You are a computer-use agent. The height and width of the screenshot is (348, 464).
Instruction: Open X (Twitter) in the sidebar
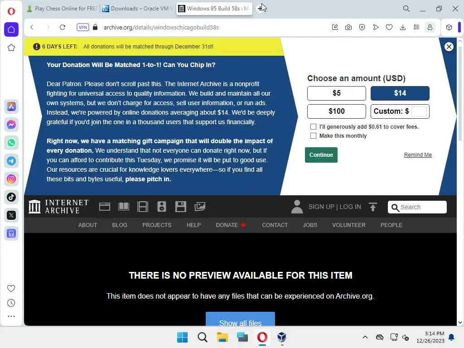pyautogui.click(x=11, y=215)
